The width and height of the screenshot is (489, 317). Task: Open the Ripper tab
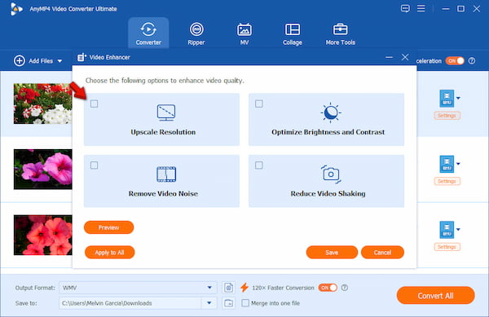(x=196, y=33)
